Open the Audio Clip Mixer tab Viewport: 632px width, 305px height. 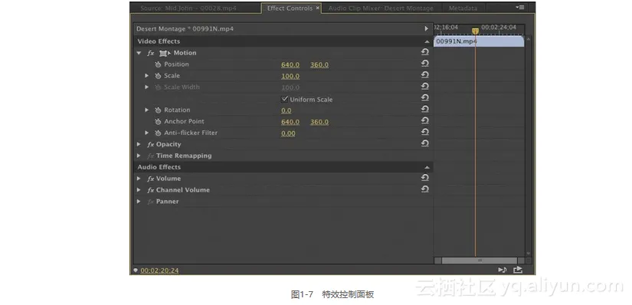(381, 8)
